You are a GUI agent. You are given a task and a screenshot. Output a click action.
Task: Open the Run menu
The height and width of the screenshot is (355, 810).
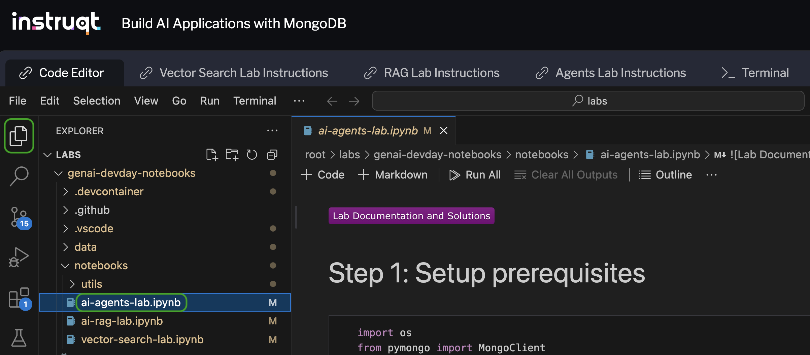(x=210, y=101)
